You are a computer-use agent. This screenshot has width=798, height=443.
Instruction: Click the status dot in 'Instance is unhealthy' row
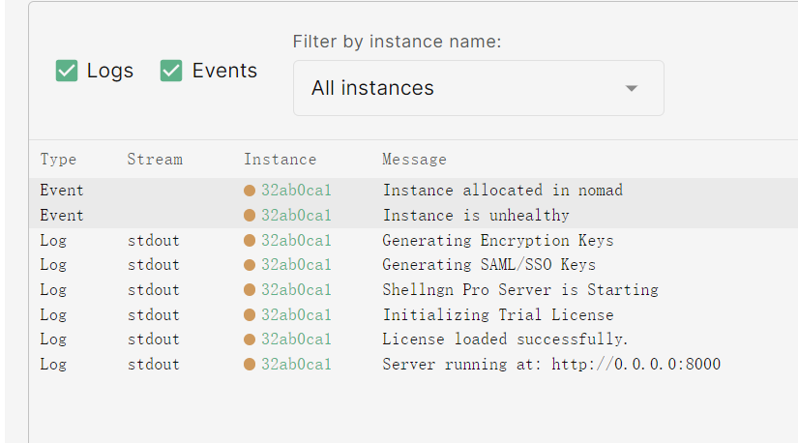click(x=250, y=216)
